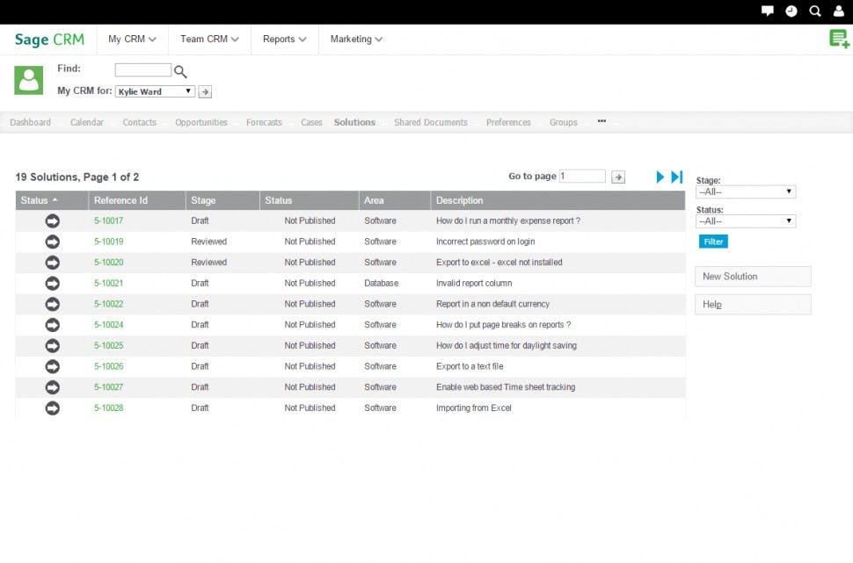
Task: Click the Find input field
Action: pyautogui.click(x=143, y=70)
